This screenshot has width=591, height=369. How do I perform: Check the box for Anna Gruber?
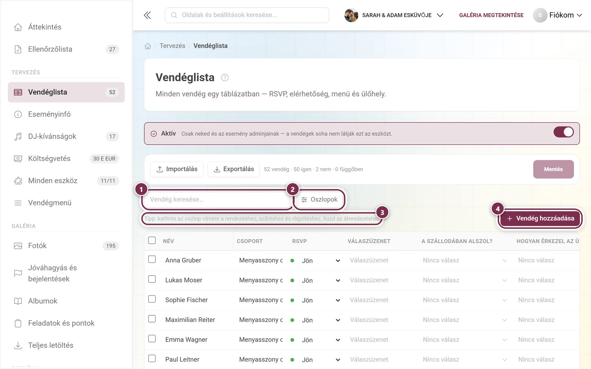coord(152,260)
